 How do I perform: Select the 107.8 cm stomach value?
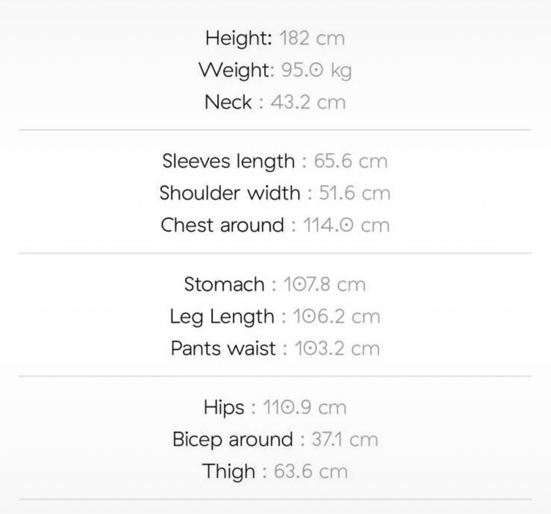324,284
